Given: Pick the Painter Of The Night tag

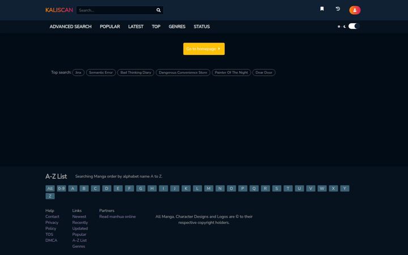Looking at the screenshot, I should click(231, 73).
